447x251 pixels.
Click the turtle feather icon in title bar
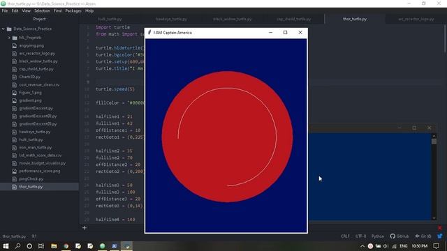pyautogui.click(x=149, y=33)
